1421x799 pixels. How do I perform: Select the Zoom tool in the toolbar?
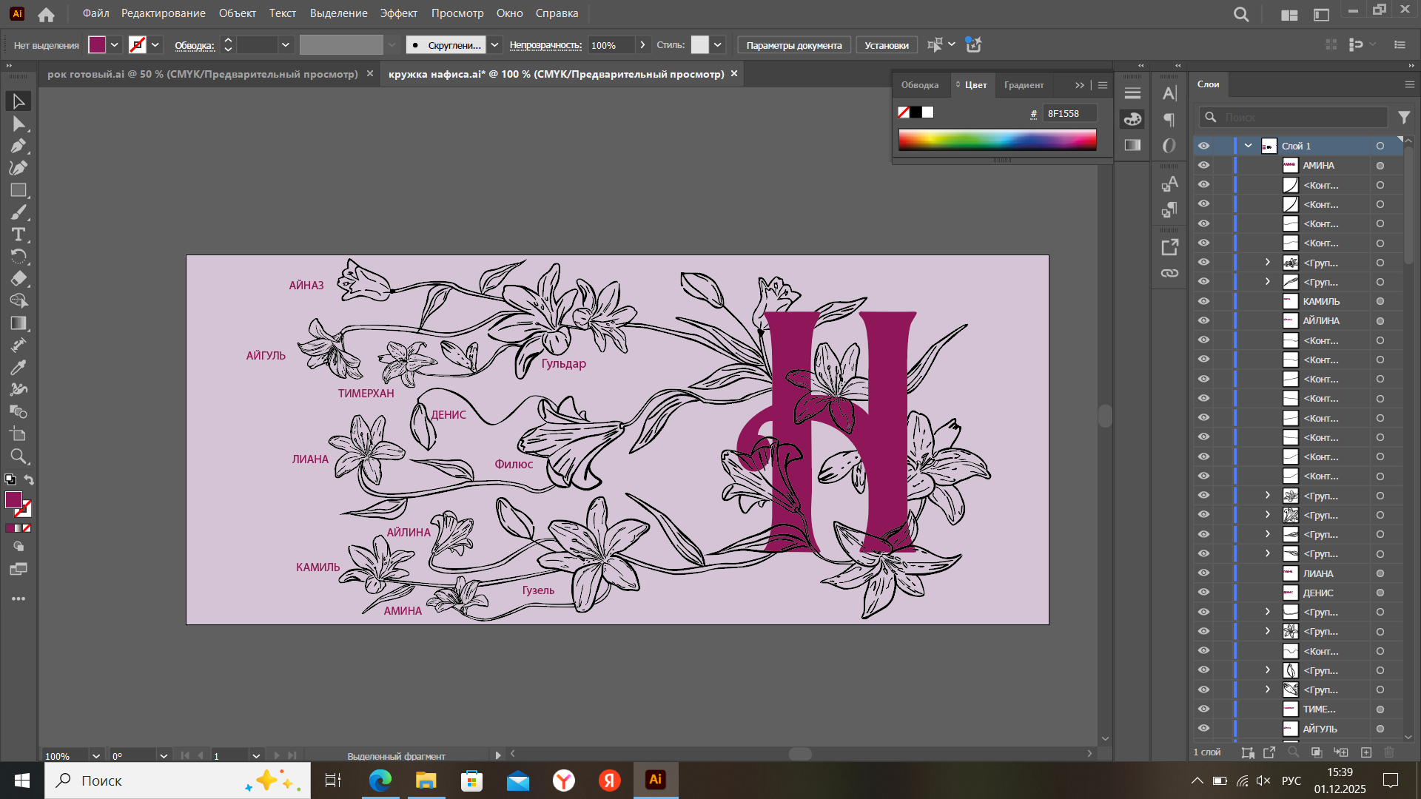coord(19,456)
